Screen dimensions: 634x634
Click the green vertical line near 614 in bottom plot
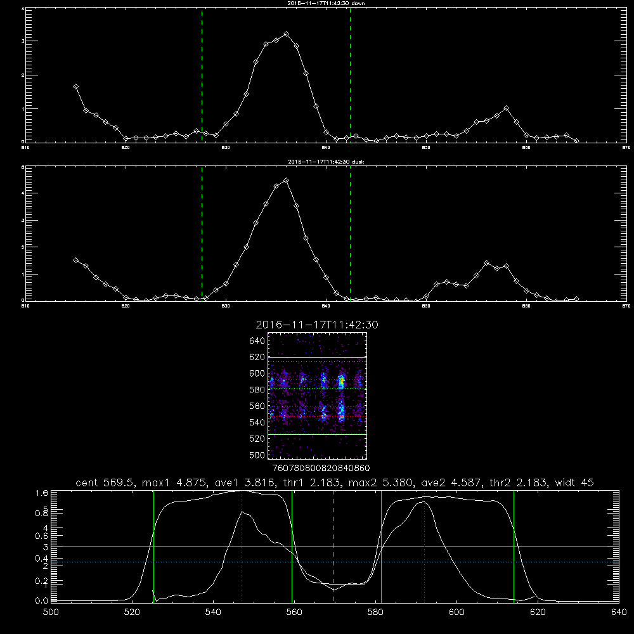coord(514,546)
